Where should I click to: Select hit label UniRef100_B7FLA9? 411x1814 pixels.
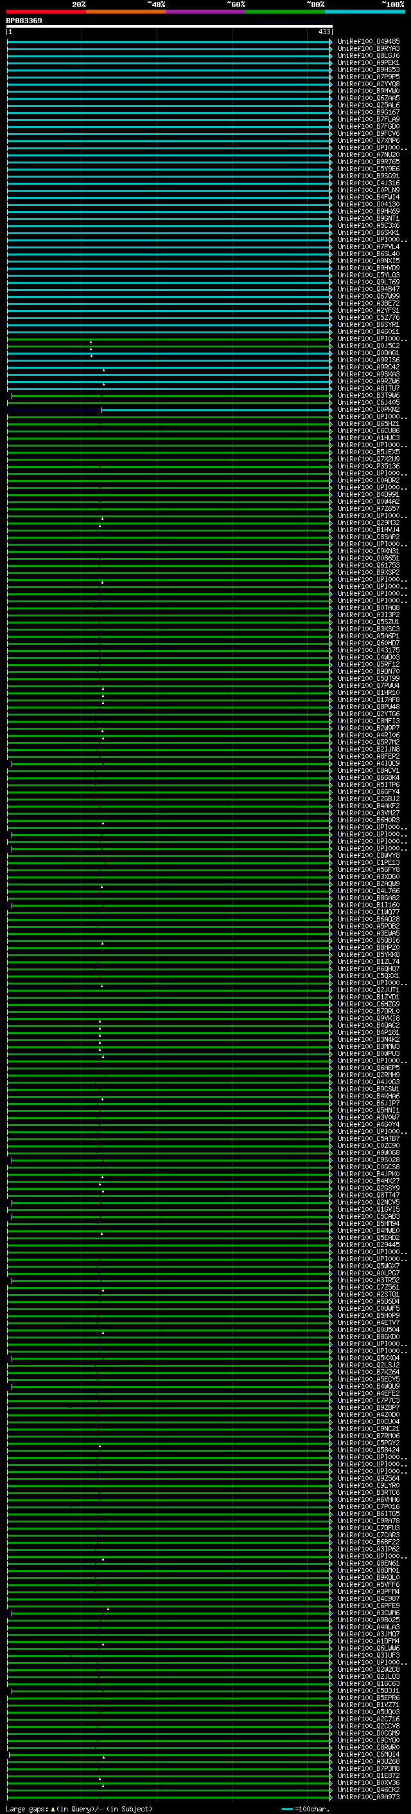point(369,119)
